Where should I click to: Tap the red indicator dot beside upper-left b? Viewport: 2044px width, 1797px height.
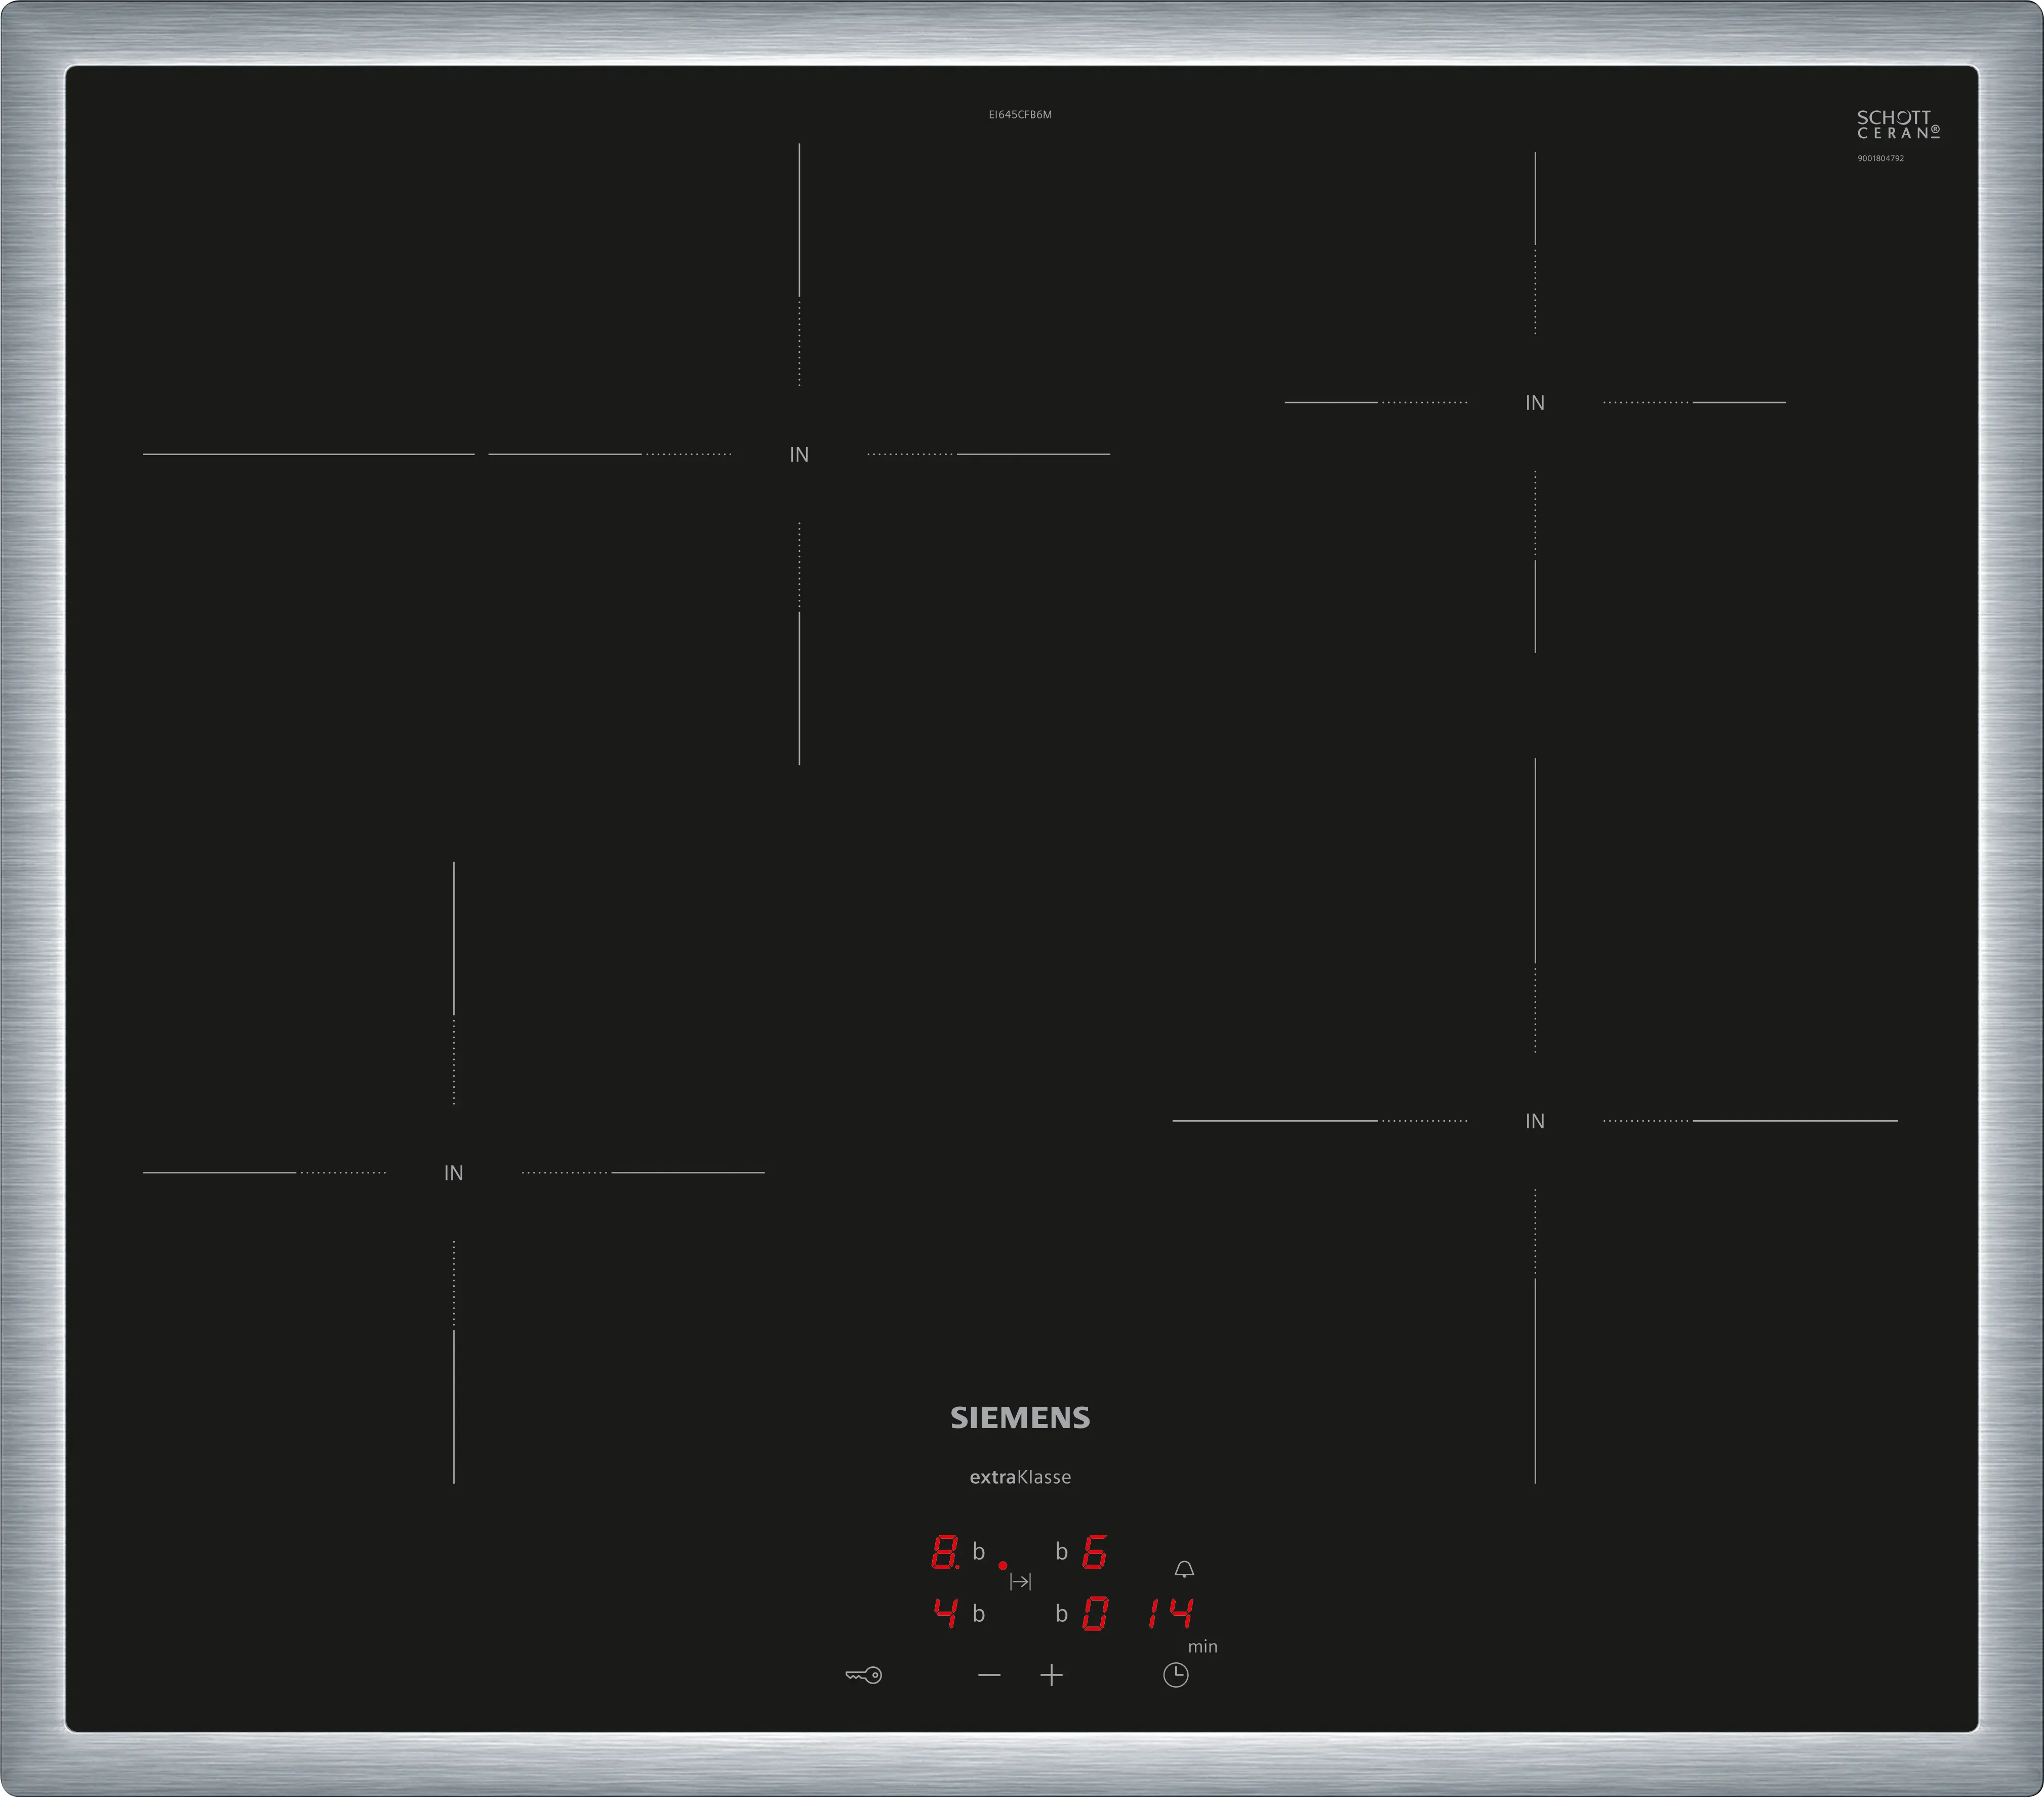point(1003,1565)
